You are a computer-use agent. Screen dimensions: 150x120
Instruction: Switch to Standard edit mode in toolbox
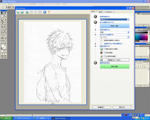(2, 51)
